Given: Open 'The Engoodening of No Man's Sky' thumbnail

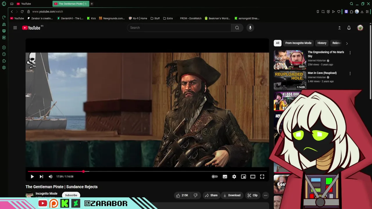Looking at the screenshot, I should tap(290, 60).
